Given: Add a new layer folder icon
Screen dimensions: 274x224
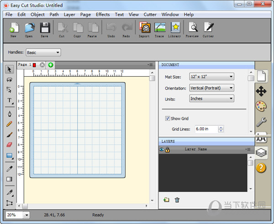Looking at the screenshot, I should (166, 199).
